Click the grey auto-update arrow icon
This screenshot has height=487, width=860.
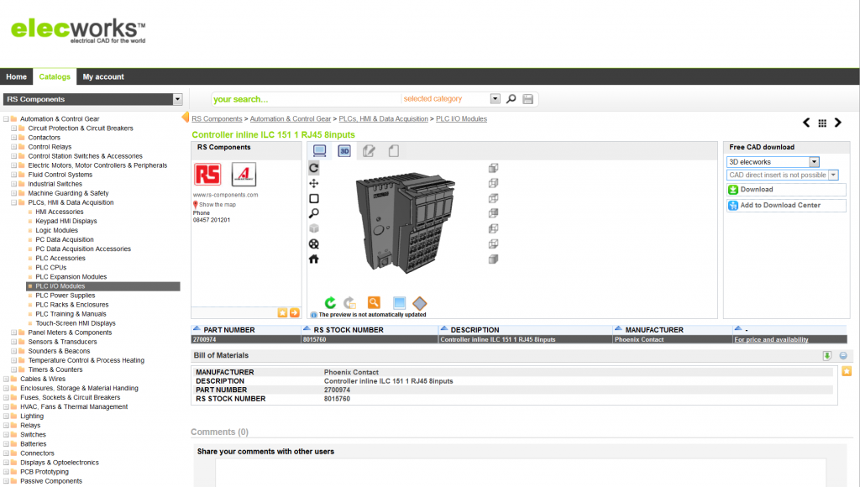point(349,303)
